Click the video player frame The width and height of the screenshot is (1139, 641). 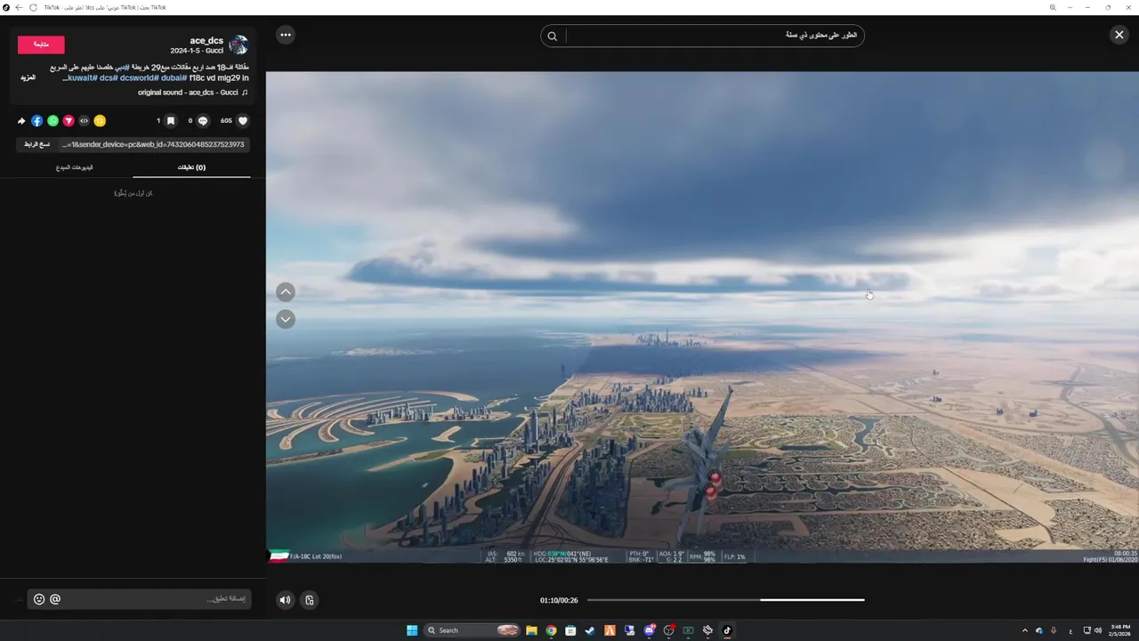point(702,317)
